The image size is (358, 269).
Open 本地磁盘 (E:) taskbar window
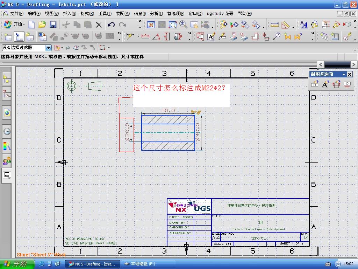click(x=148, y=264)
